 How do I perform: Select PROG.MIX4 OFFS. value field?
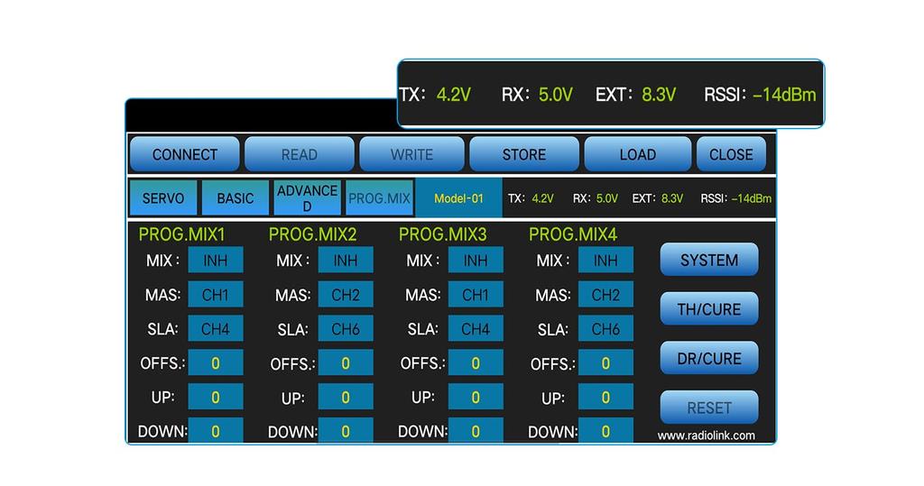[605, 363]
